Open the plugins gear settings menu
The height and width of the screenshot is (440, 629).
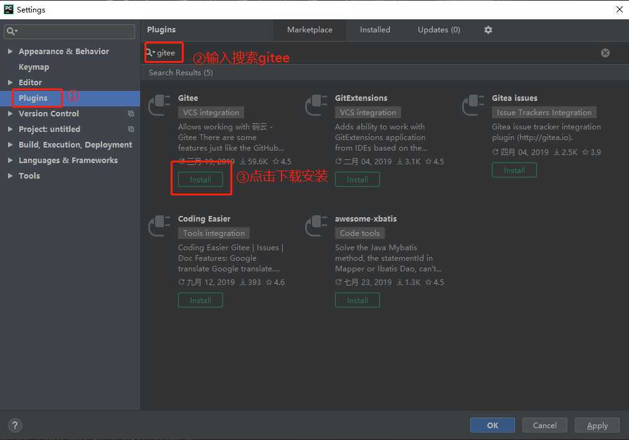point(488,30)
